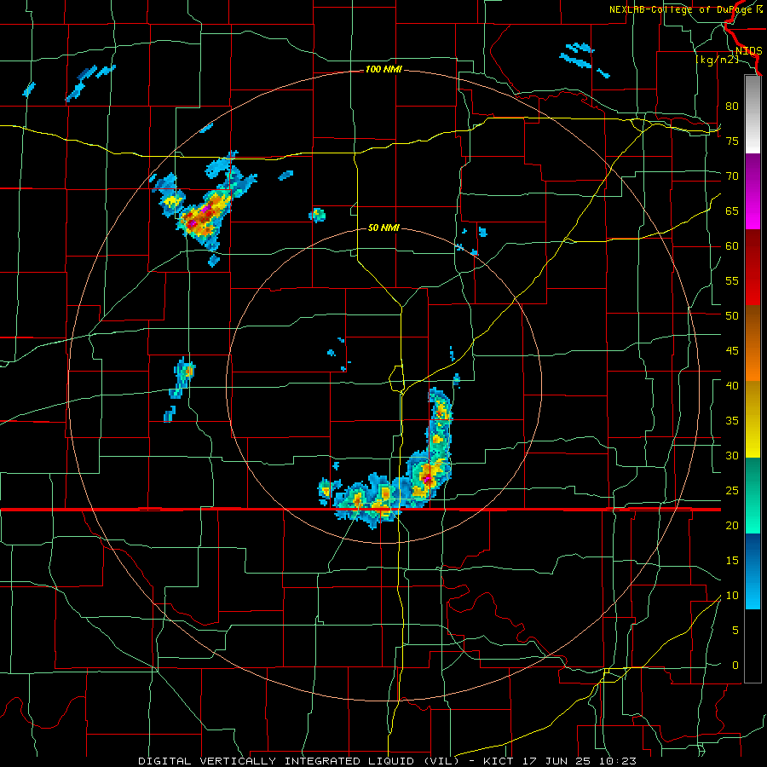This screenshot has height=767, width=767.
Task: Click the "60" scale value
Action: click(732, 246)
